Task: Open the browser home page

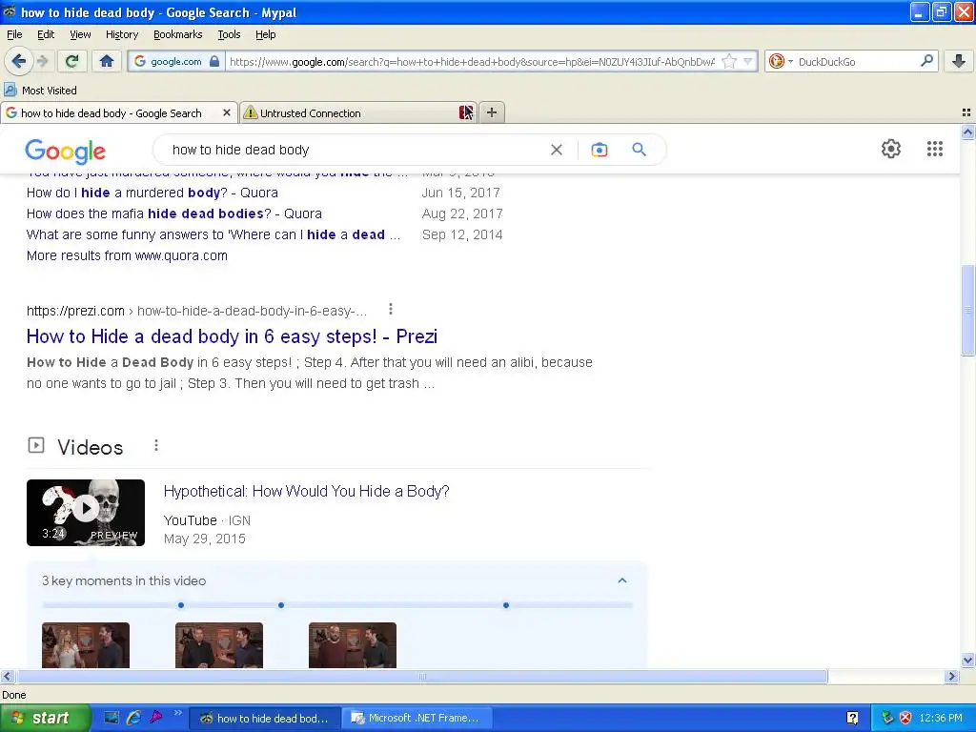Action: click(107, 61)
